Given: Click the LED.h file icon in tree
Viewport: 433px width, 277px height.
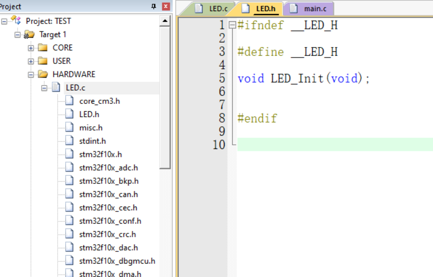Looking at the screenshot, I should (x=69, y=114).
